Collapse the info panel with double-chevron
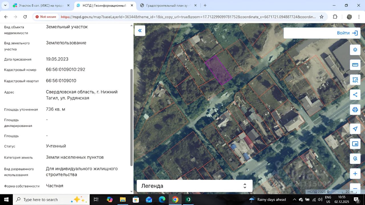This screenshot has height=205, width=365. (140, 31)
